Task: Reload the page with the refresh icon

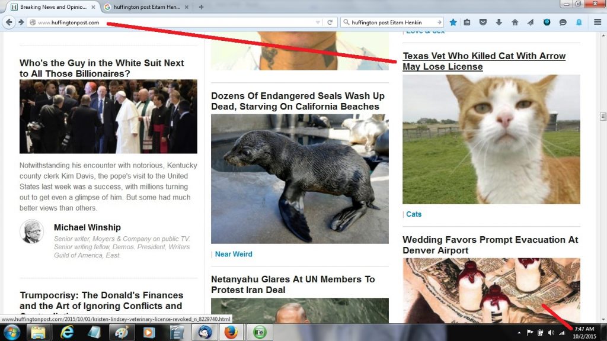Action: point(330,22)
